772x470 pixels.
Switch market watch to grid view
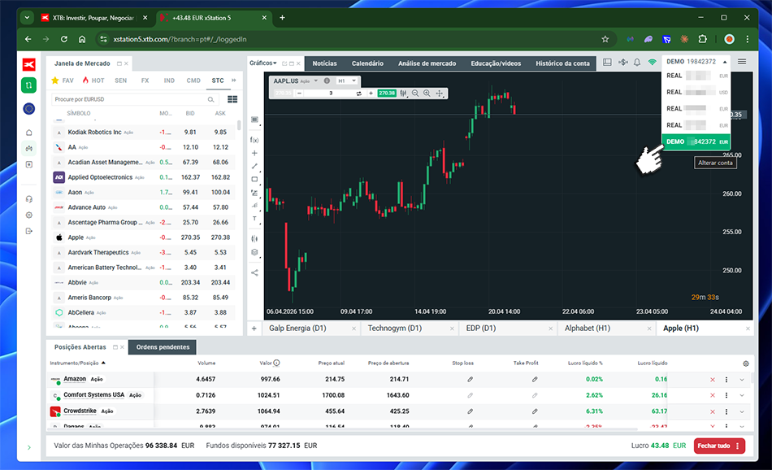tap(232, 99)
